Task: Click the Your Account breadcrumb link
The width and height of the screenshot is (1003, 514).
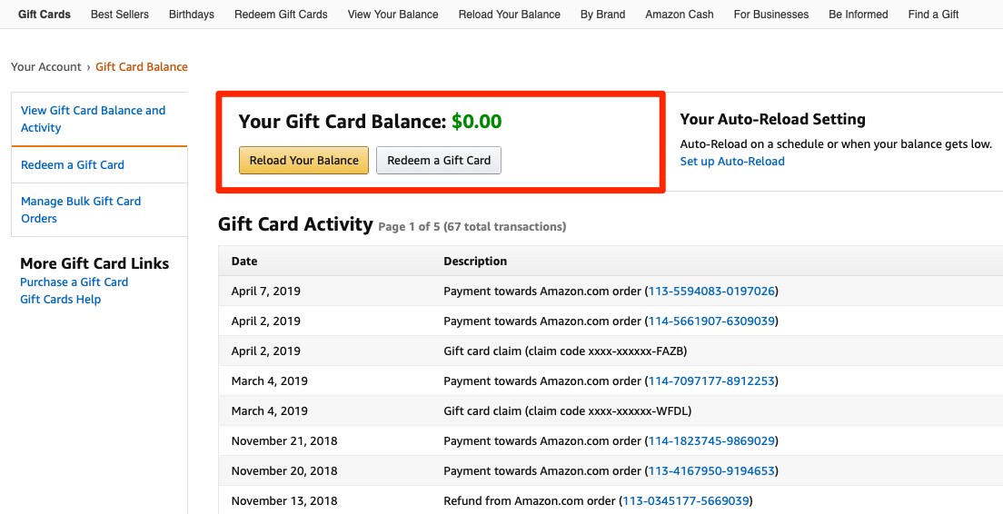Action: 46,66
